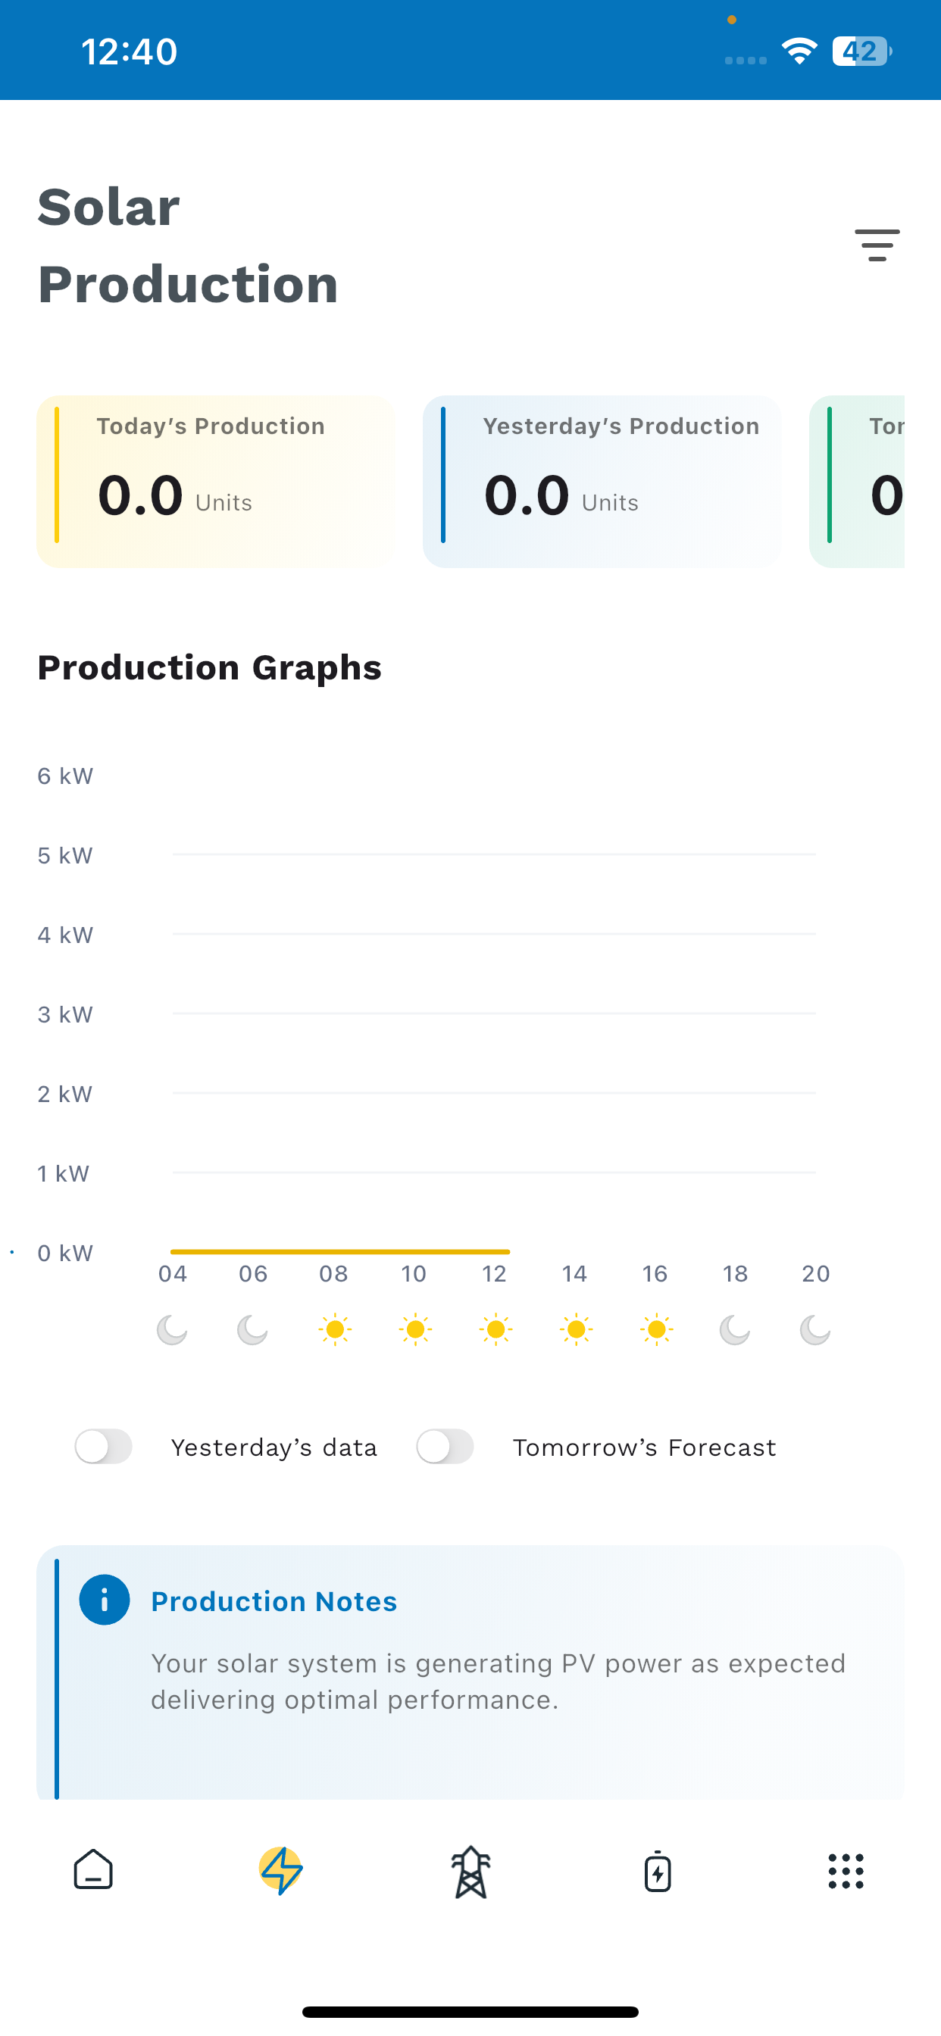Enable the Tomorrow's Forecast toggle

tap(445, 1447)
